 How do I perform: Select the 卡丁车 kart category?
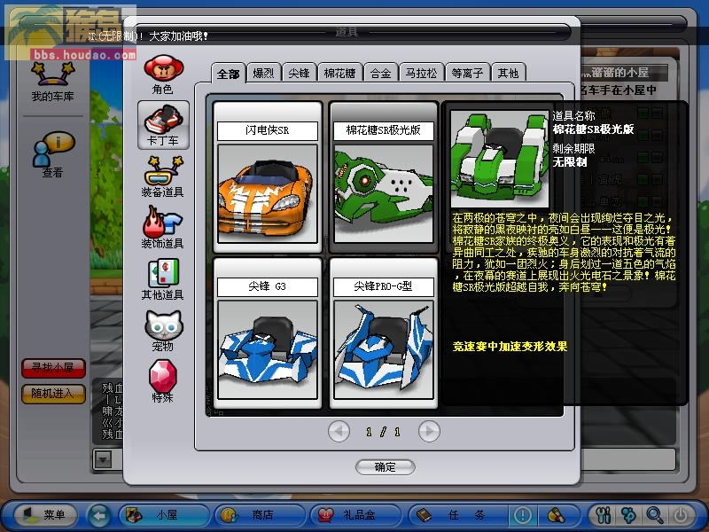(x=163, y=125)
